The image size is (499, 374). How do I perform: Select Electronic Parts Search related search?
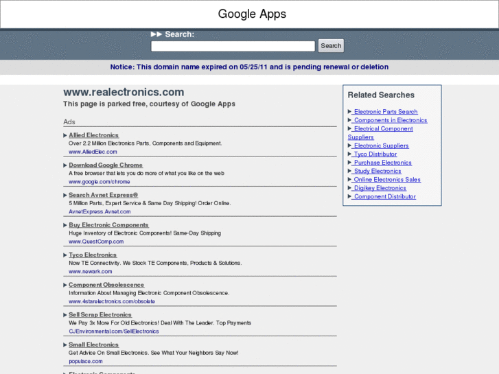point(386,112)
